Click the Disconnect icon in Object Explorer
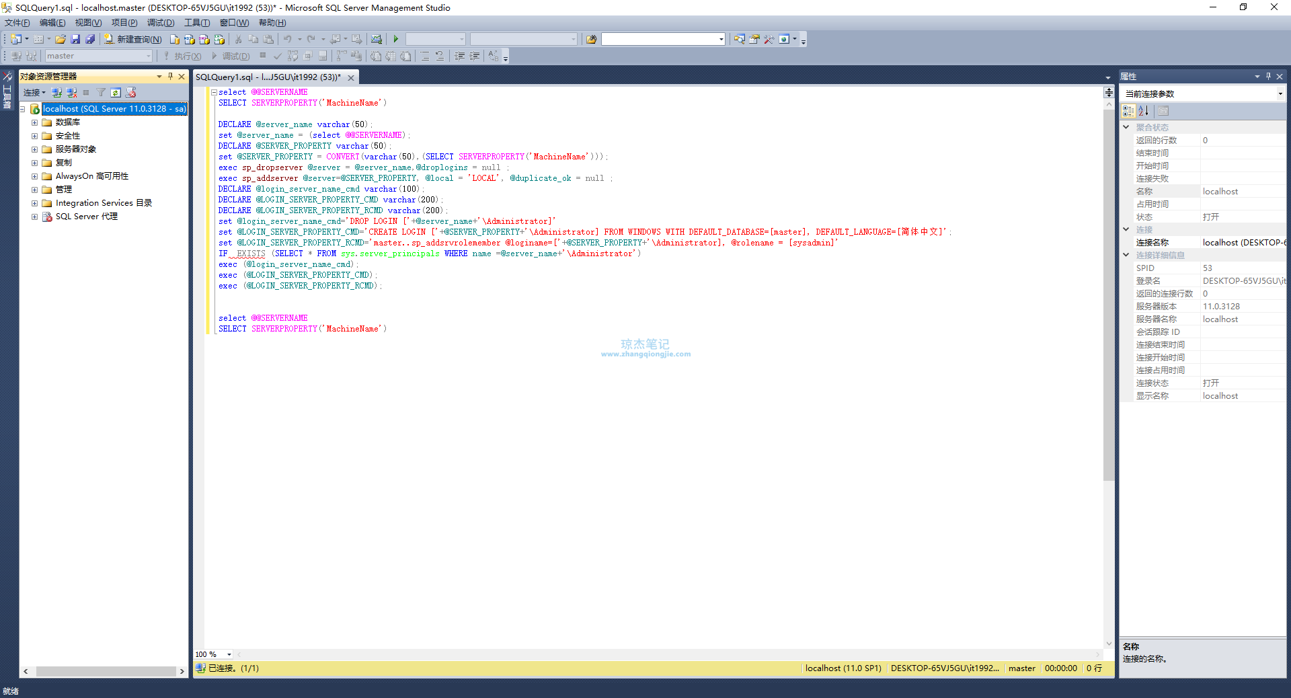This screenshot has height=698, width=1291. click(71, 93)
